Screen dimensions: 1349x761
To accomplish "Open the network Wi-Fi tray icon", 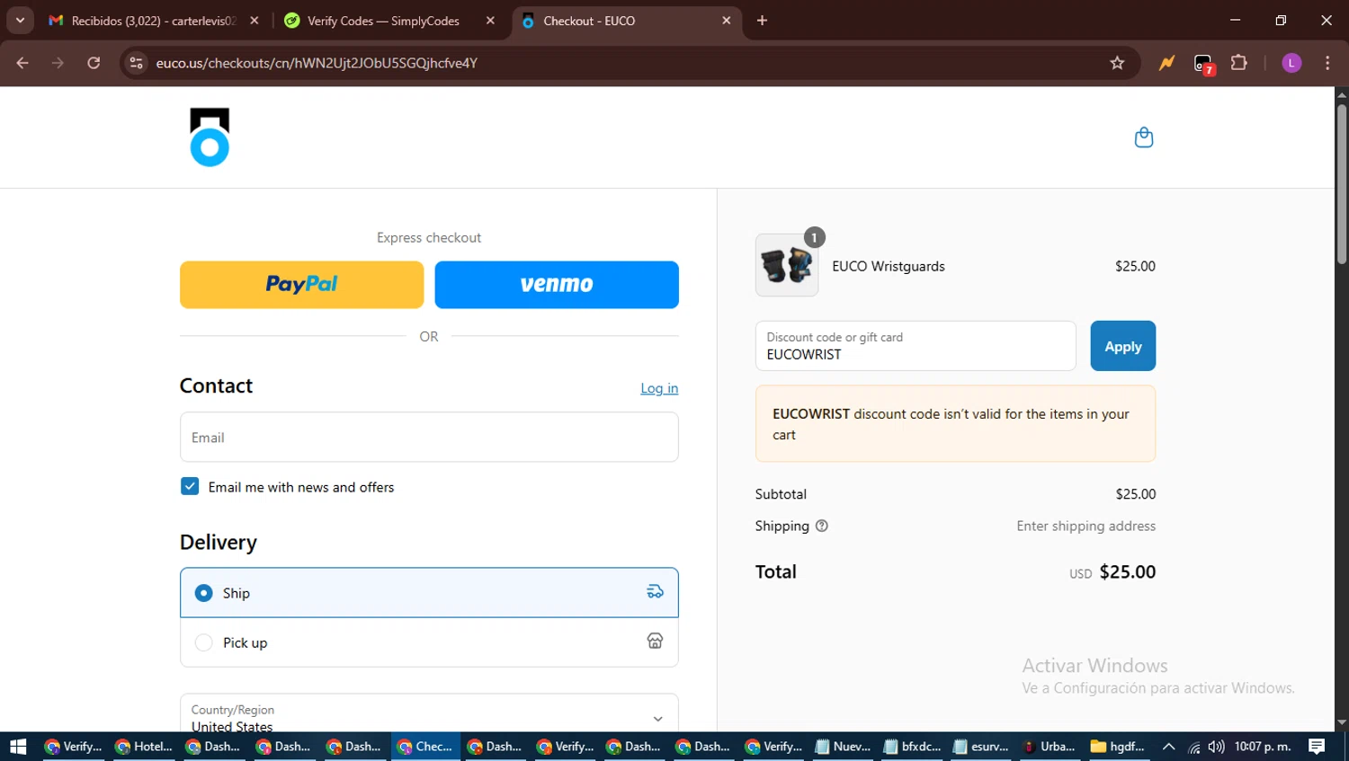I will pyautogui.click(x=1194, y=747).
